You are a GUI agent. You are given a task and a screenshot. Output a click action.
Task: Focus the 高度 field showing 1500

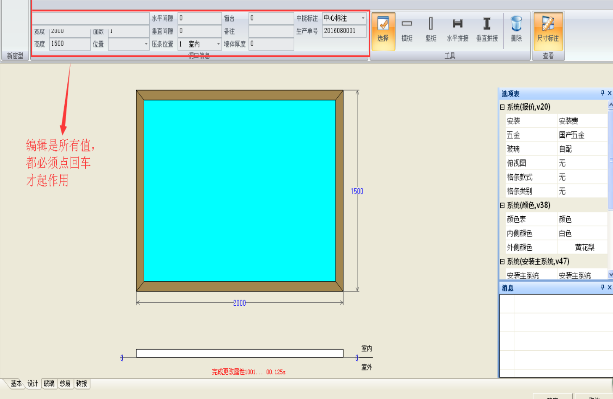coord(70,44)
